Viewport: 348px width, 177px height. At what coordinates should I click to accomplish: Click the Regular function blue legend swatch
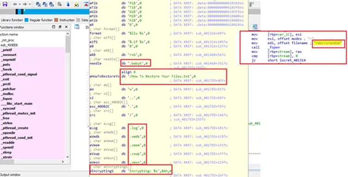(26, 20)
